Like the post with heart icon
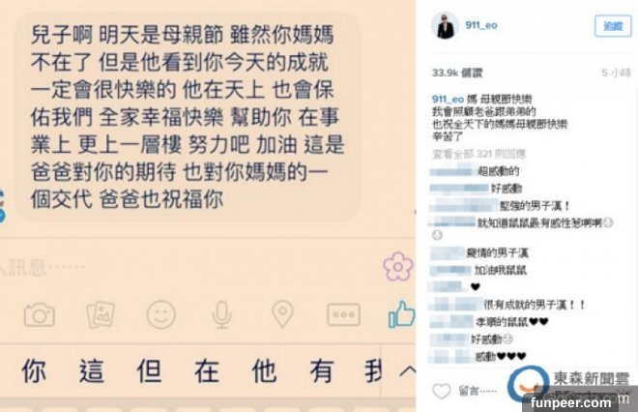Screen dimensions: 638x412 [442, 391]
